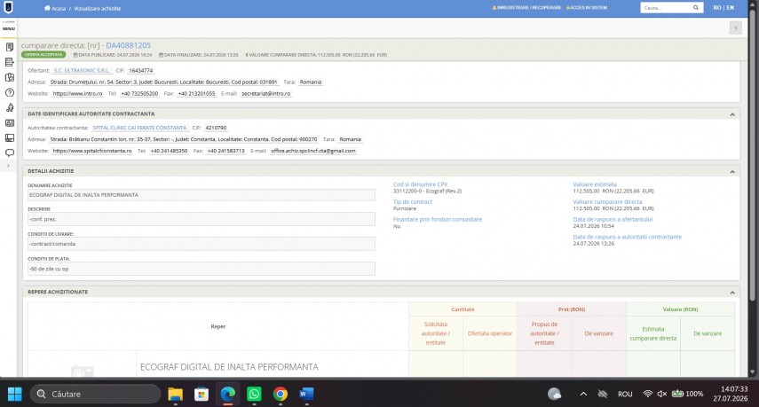Open WhatsApp from the Windows taskbar
This screenshot has height=407, width=759.
(254, 394)
